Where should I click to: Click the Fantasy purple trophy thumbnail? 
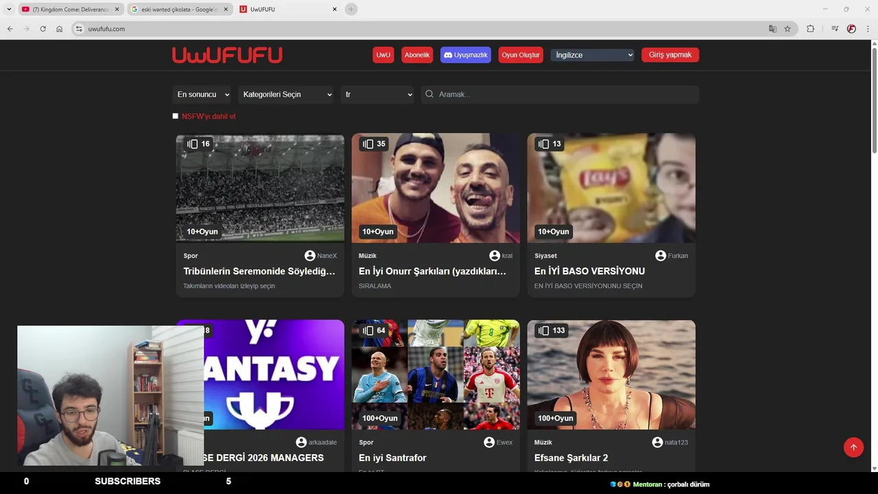(x=274, y=375)
